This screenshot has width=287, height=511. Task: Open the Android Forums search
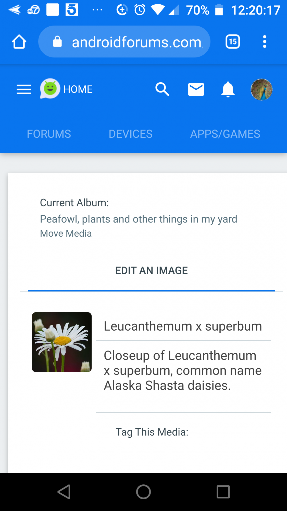coord(163,89)
